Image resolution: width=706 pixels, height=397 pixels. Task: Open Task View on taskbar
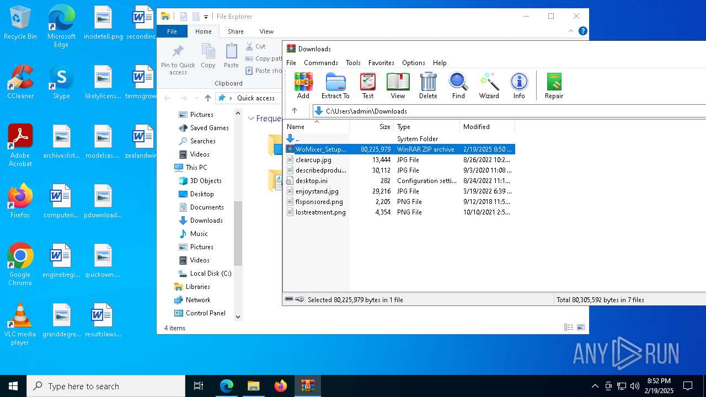click(199, 386)
